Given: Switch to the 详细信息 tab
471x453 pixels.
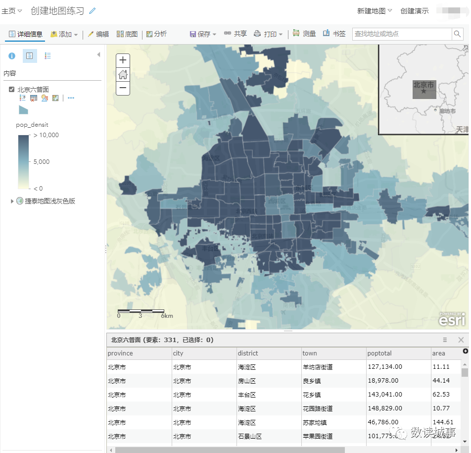Looking at the screenshot, I should (26, 34).
